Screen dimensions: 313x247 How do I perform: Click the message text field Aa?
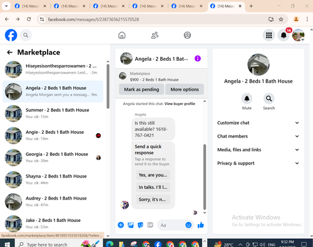[x=171, y=225]
